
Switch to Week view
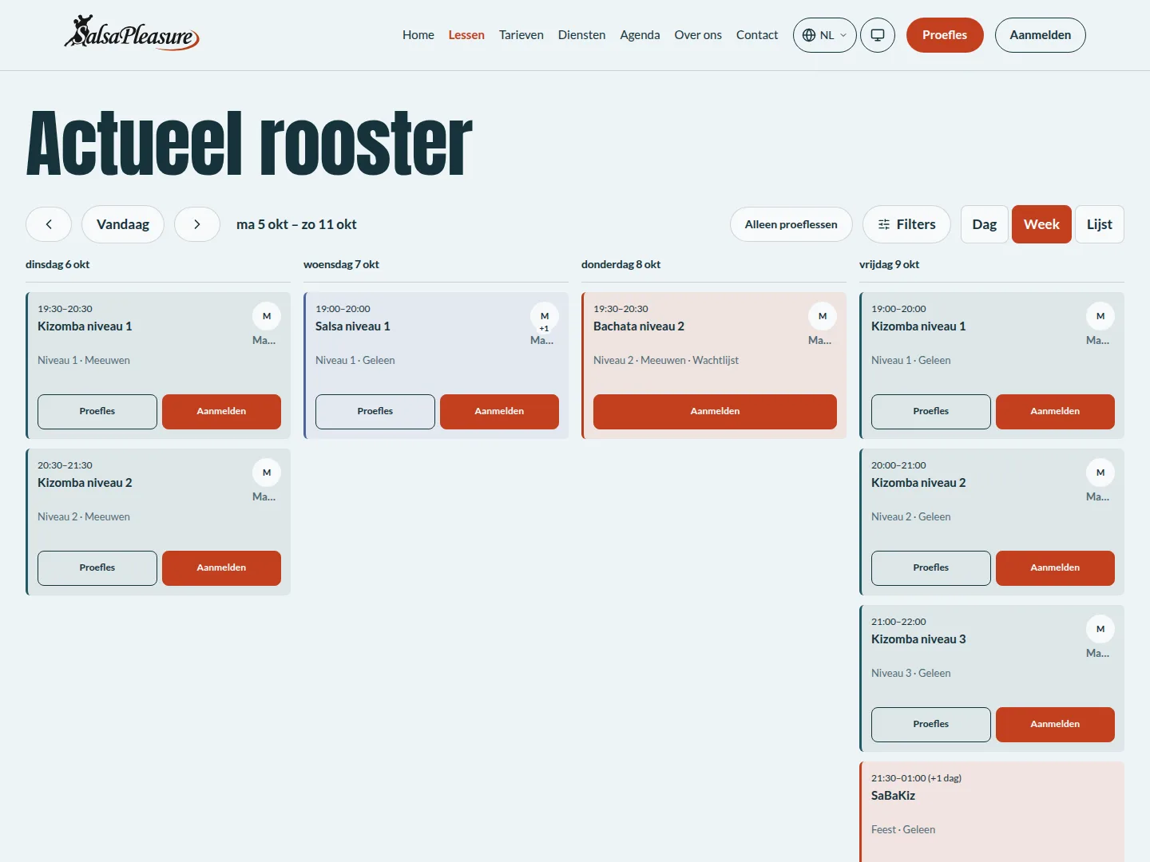1041,224
